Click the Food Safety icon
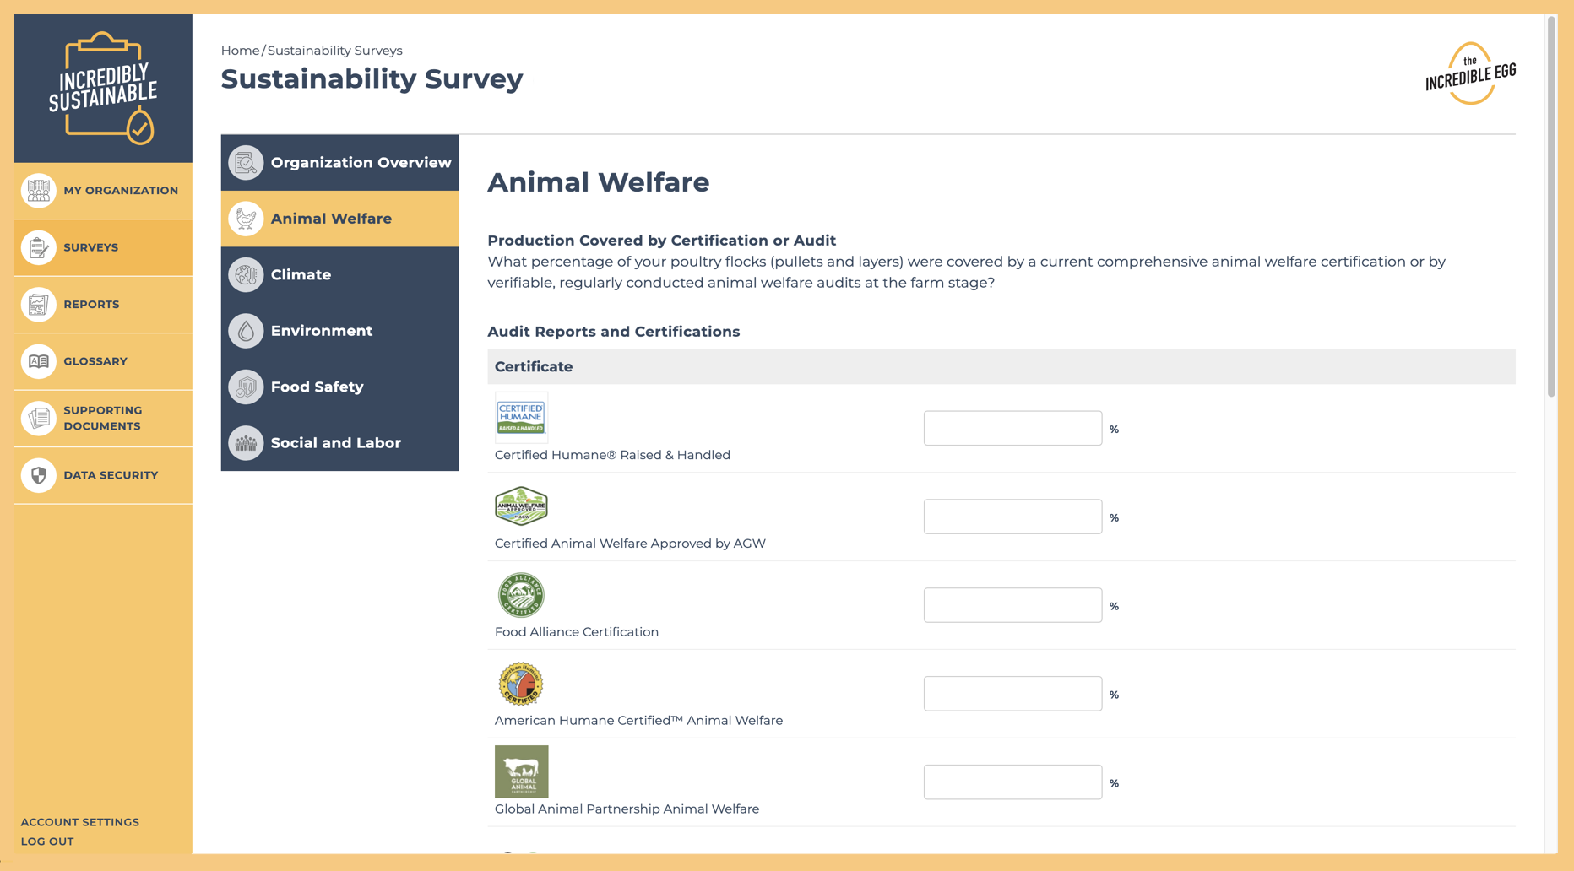 click(246, 387)
